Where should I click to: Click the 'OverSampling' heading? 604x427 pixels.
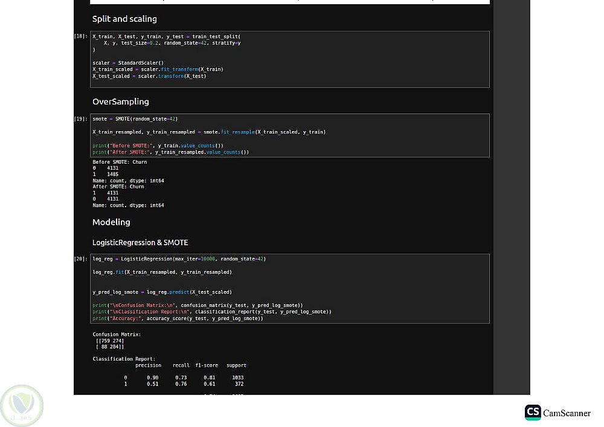pos(121,101)
